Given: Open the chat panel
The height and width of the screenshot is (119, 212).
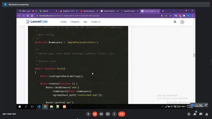Looking at the screenshot, I should [x=201, y=114].
